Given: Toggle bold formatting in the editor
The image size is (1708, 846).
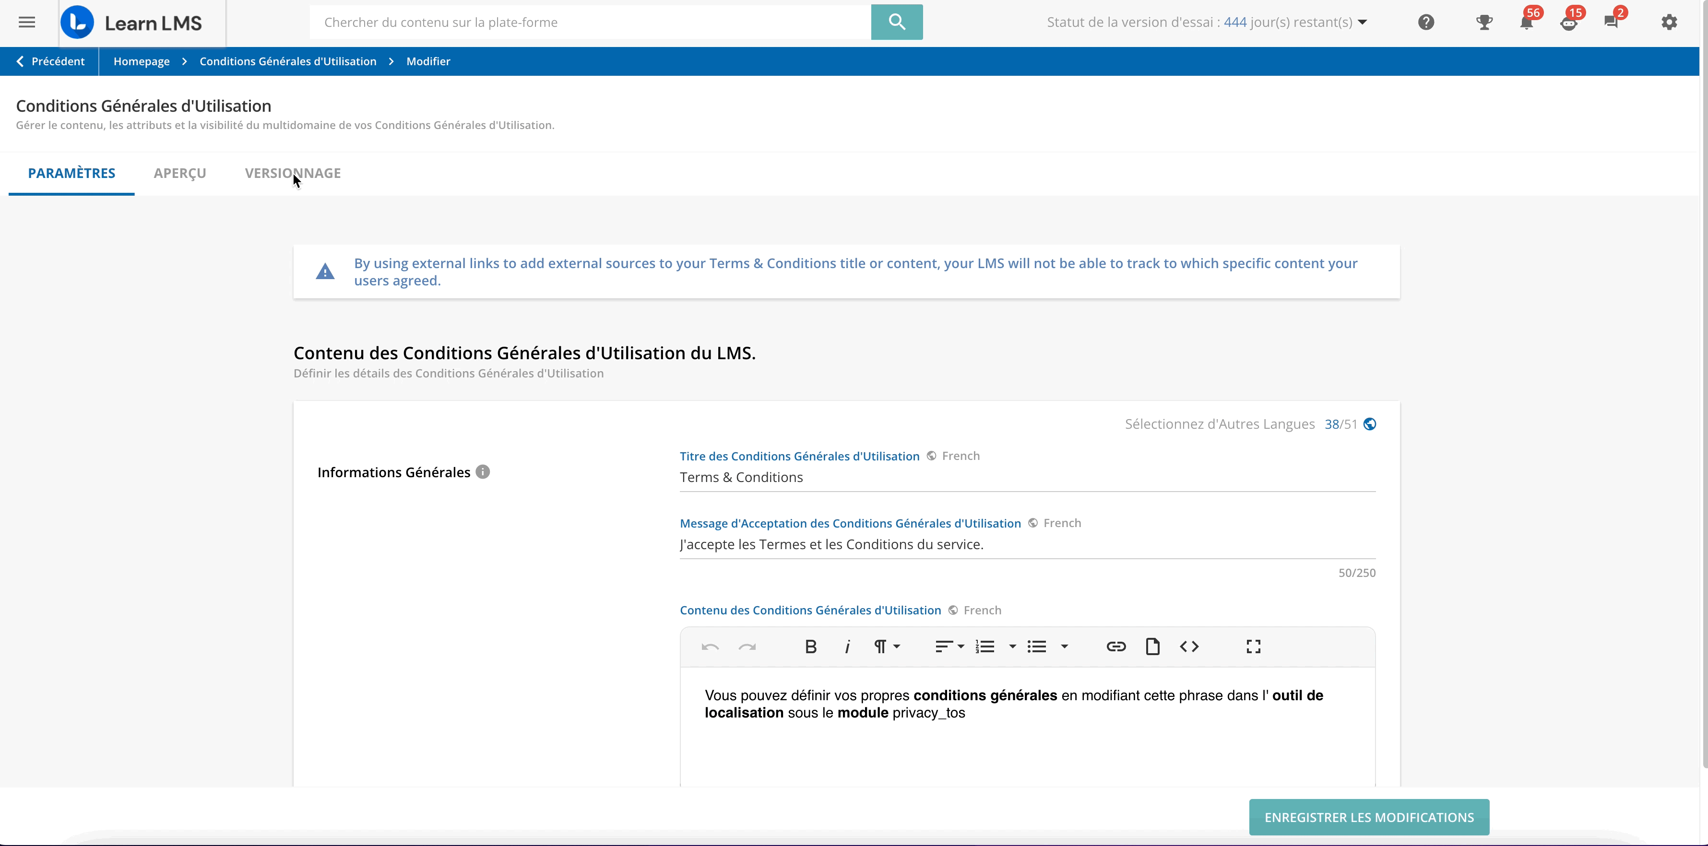Looking at the screenshot, I should pos(810,646).
